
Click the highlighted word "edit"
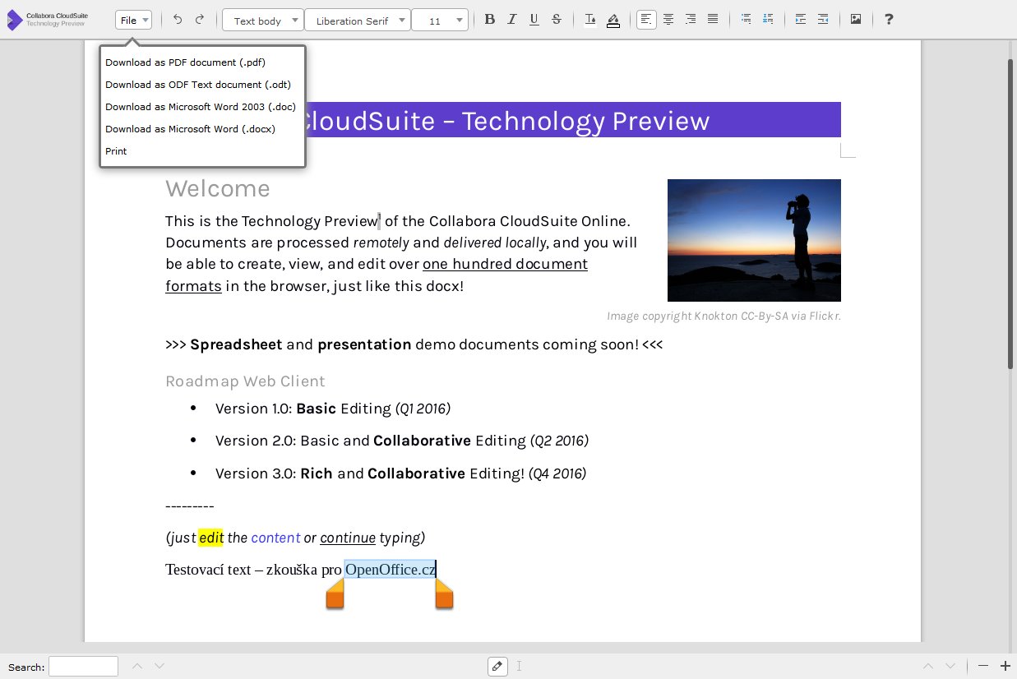[210, 538]
